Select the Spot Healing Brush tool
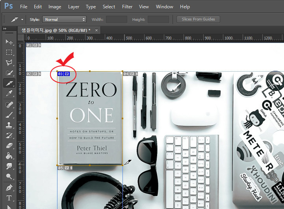 (x=9, y=105)
